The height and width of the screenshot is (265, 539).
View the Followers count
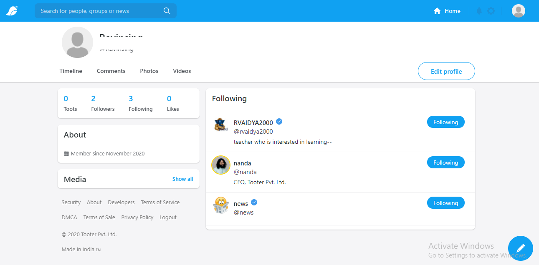point(103,103)
